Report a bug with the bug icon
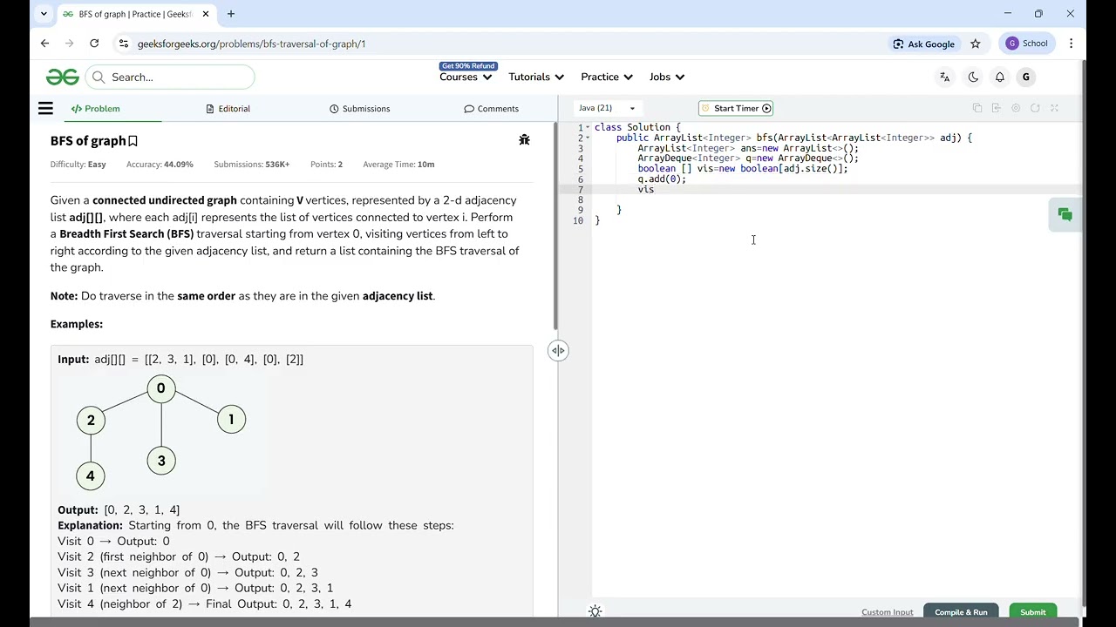 524,139
